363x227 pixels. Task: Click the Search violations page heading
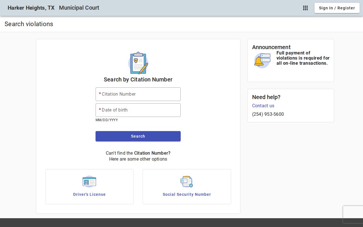click(29, 24)
